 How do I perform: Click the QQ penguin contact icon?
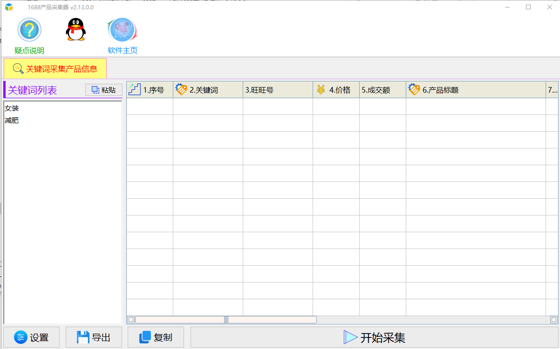[75, 30]
